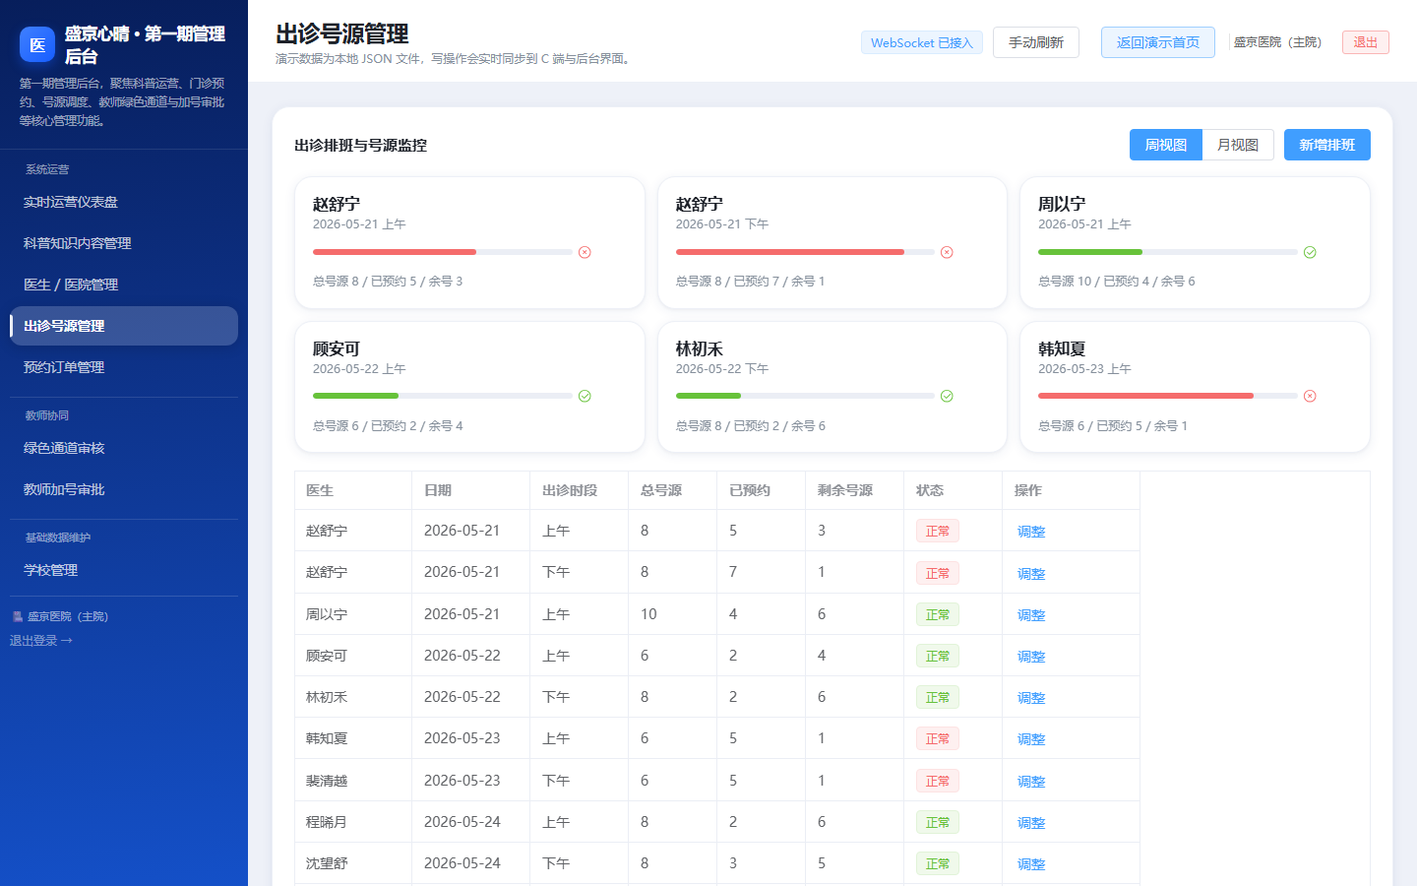Open 实时运营仪表盘 menu item
1417x886 pixels.
coord(124,202)
